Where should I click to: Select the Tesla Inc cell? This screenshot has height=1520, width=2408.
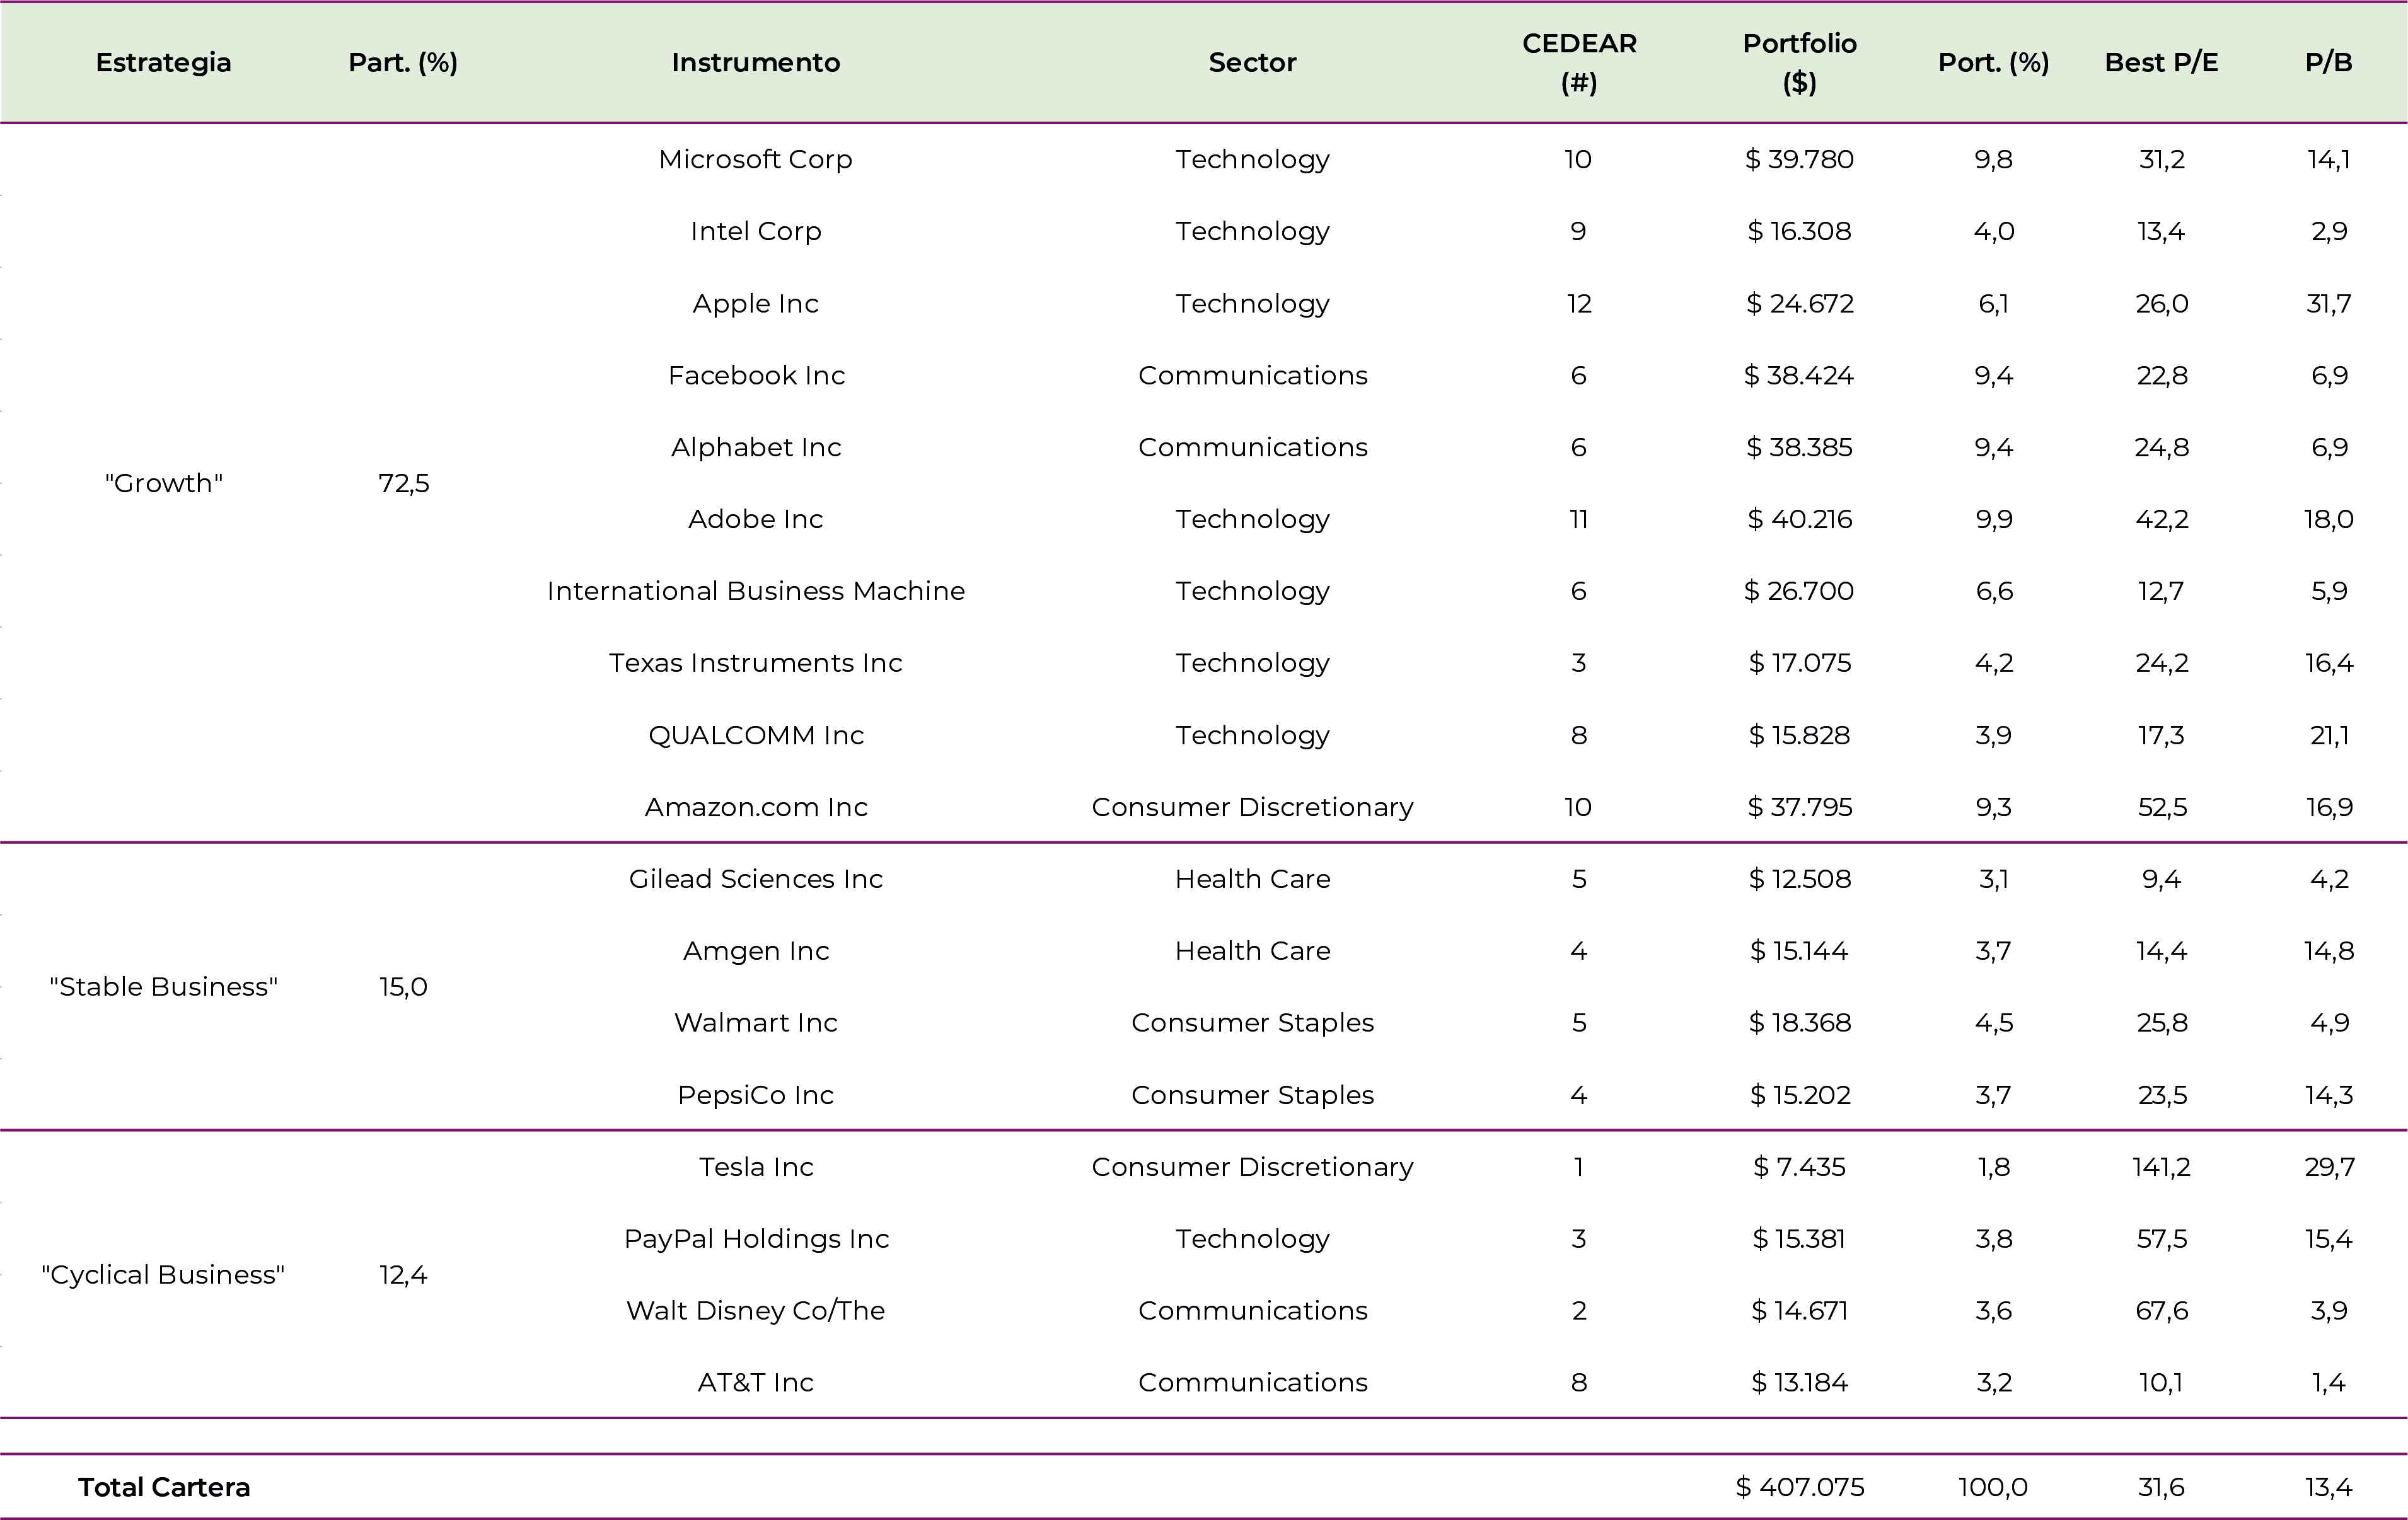pos(755,1167)
